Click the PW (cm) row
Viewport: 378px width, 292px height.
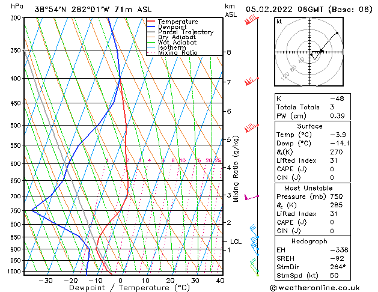(312, 116)
